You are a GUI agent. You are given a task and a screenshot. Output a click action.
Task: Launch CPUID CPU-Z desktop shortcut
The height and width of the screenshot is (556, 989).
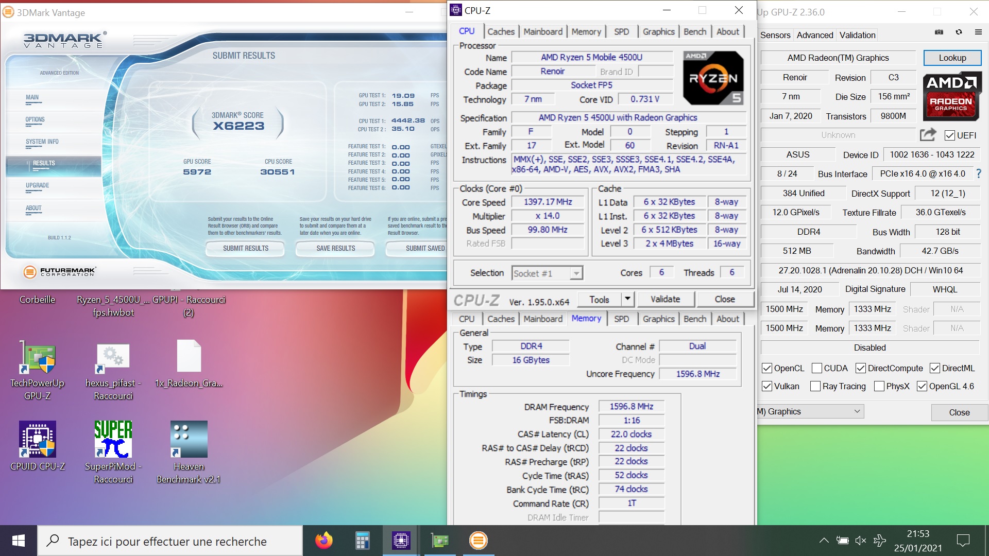click(37, 446)
